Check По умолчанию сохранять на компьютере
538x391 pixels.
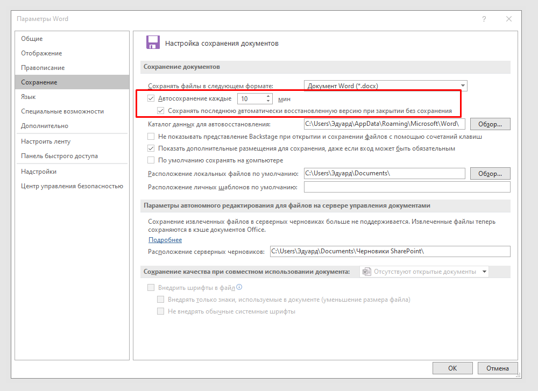click(x=151, y=160)
